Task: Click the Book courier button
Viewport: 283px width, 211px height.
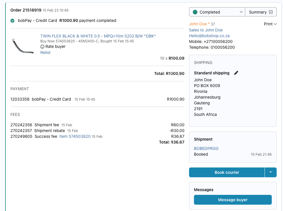Action: pos(227,172)
